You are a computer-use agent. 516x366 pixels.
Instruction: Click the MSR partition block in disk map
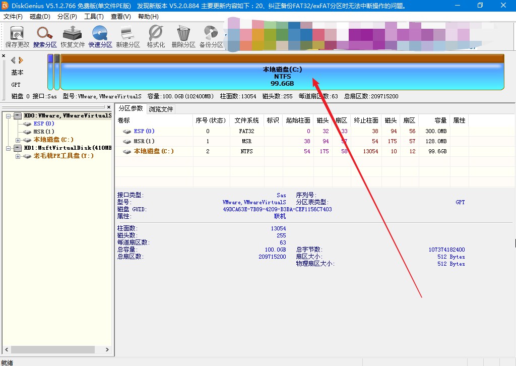click(57, 72)
